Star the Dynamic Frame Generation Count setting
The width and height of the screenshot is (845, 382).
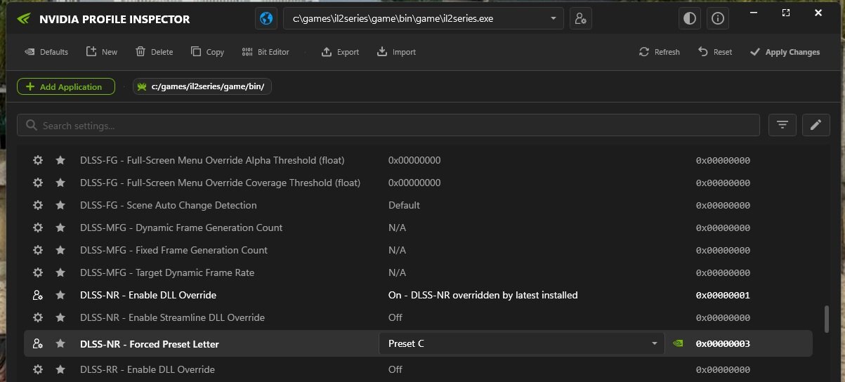click(x=60, y=228)
